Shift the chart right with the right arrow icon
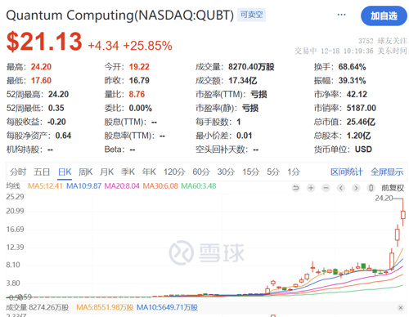 [x=356, y=188]
